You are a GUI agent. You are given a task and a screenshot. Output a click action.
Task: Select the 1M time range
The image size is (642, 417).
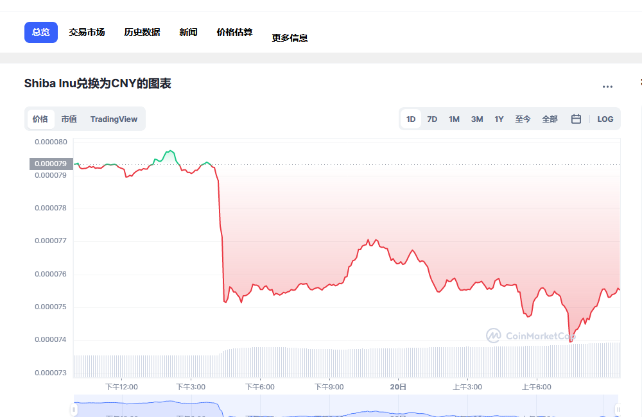click(454, 119)
